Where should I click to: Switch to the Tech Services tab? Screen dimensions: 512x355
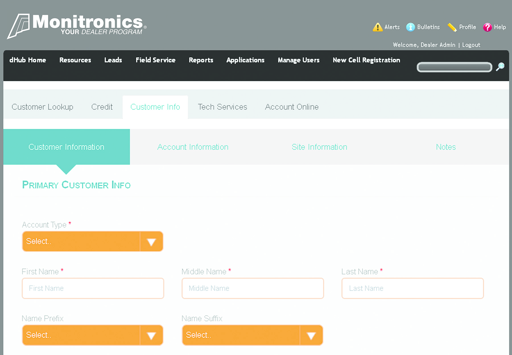click(222, 107)
